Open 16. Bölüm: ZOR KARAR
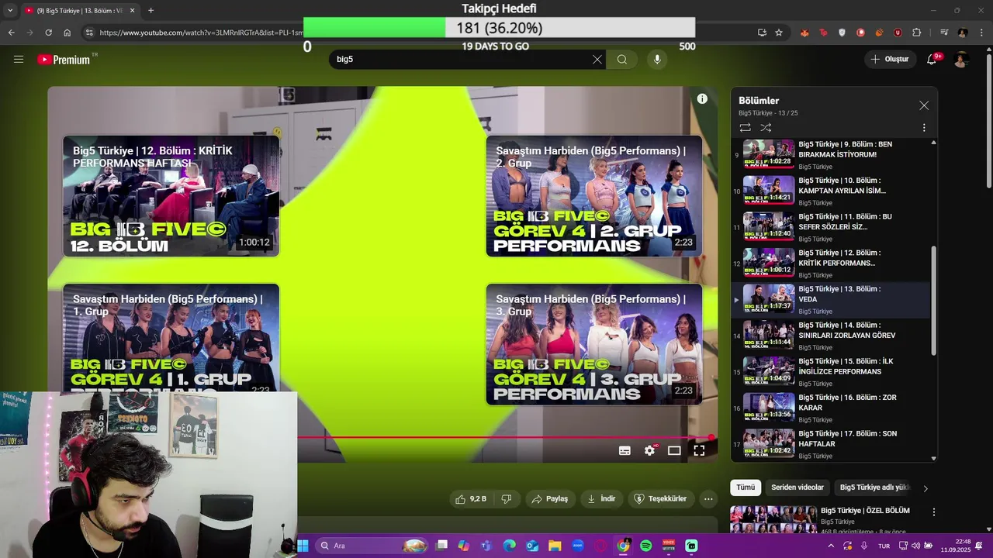This screenshot has width=993, height=558. click(x=830, y=408)
